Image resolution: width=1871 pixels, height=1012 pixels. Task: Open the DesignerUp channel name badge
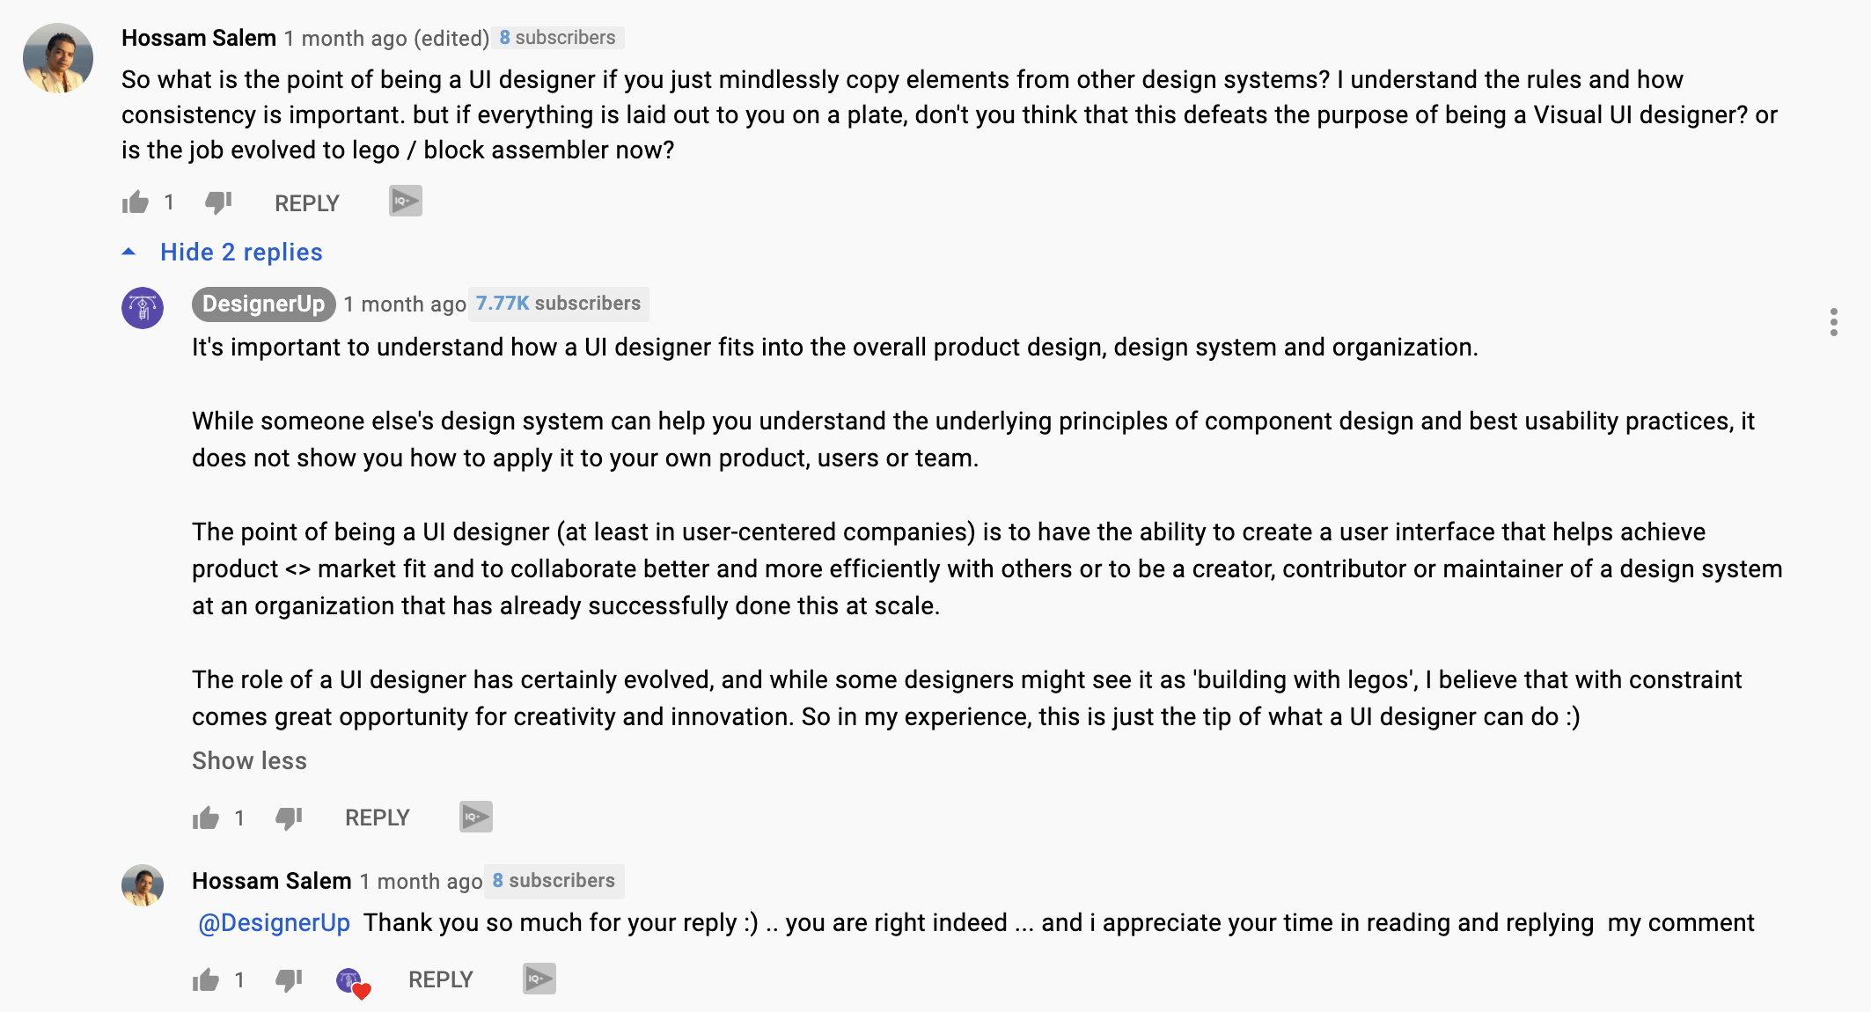coord(264,304)
